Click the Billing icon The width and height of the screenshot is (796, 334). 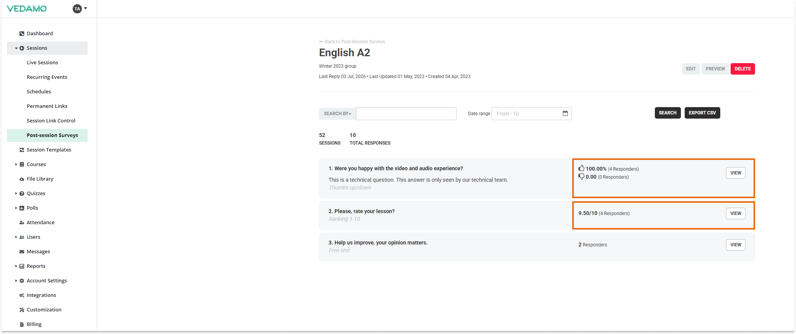pyautogui.click(x=22, y=324)
